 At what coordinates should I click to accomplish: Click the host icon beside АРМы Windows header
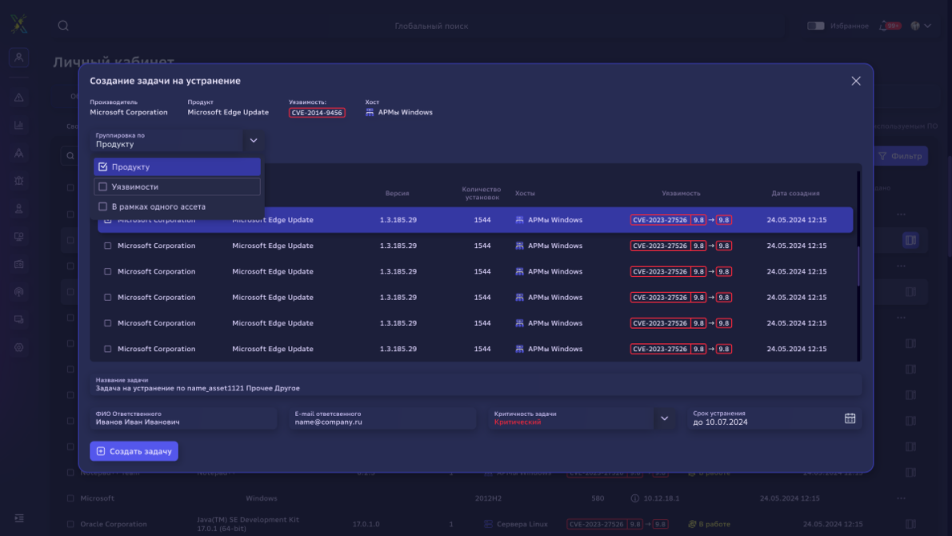click(370, 112)
